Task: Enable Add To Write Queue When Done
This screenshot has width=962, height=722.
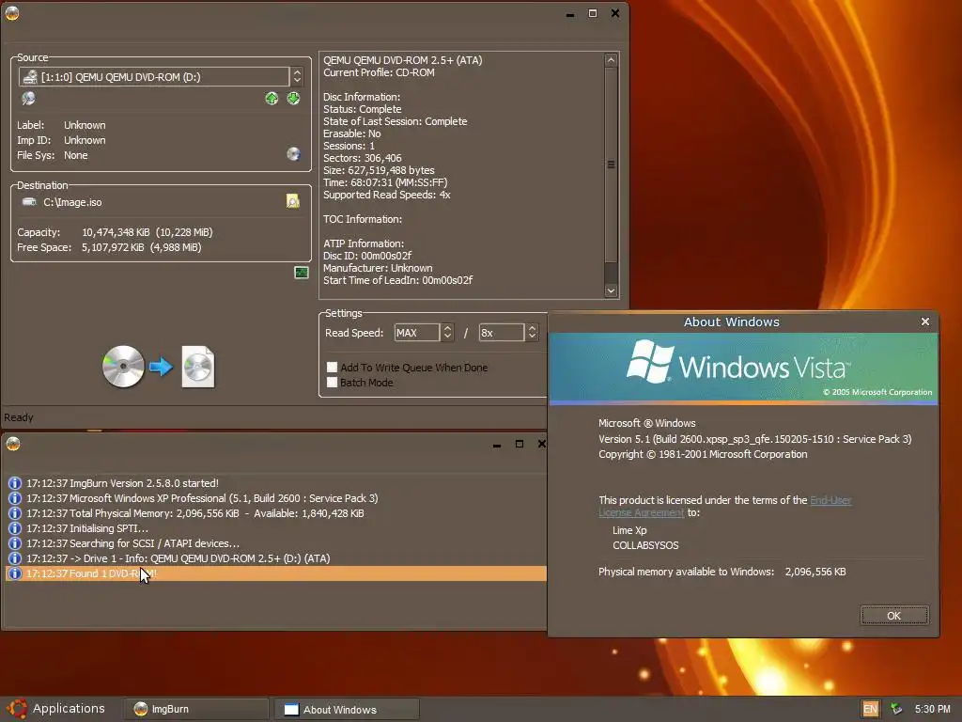Action: pyautogui.click(x=332, y=368)
